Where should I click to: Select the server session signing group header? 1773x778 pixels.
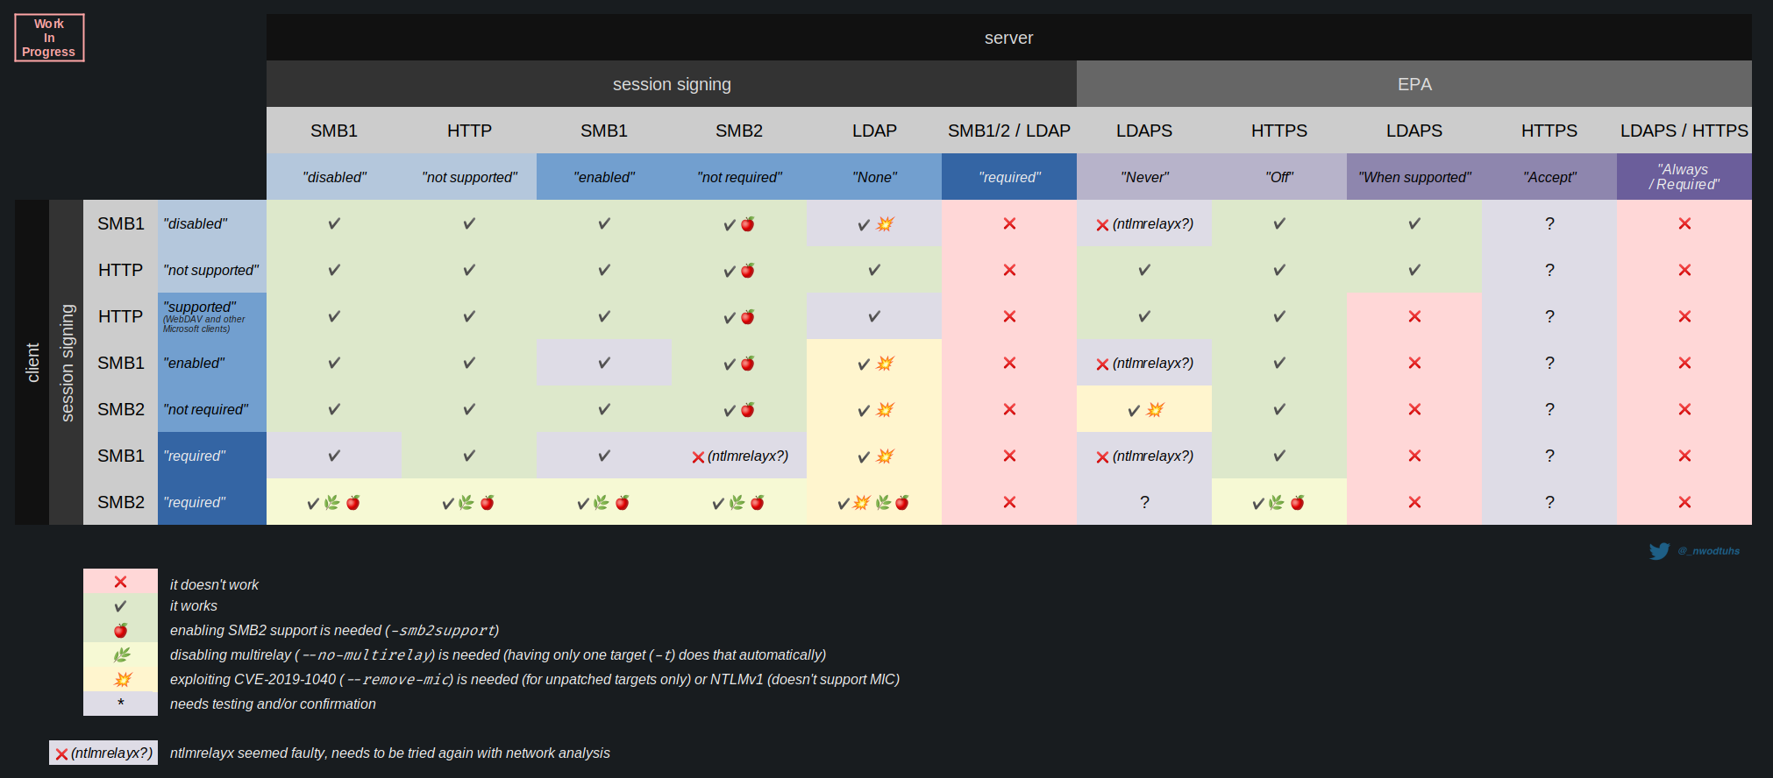[x=671, y=84]
